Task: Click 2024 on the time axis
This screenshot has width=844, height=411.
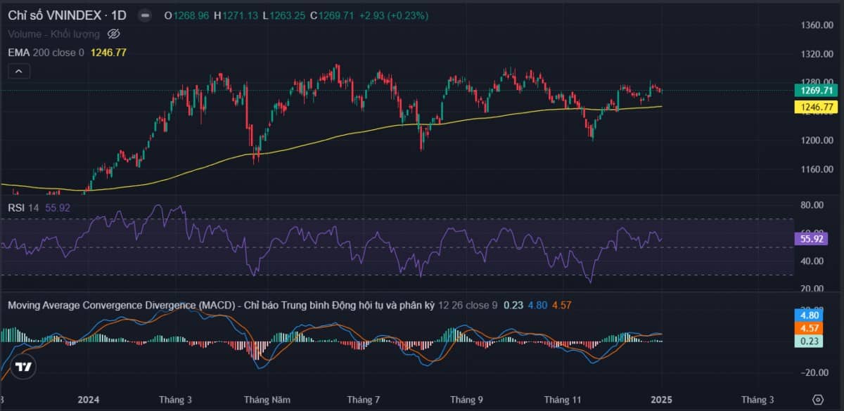Action: 89,400
